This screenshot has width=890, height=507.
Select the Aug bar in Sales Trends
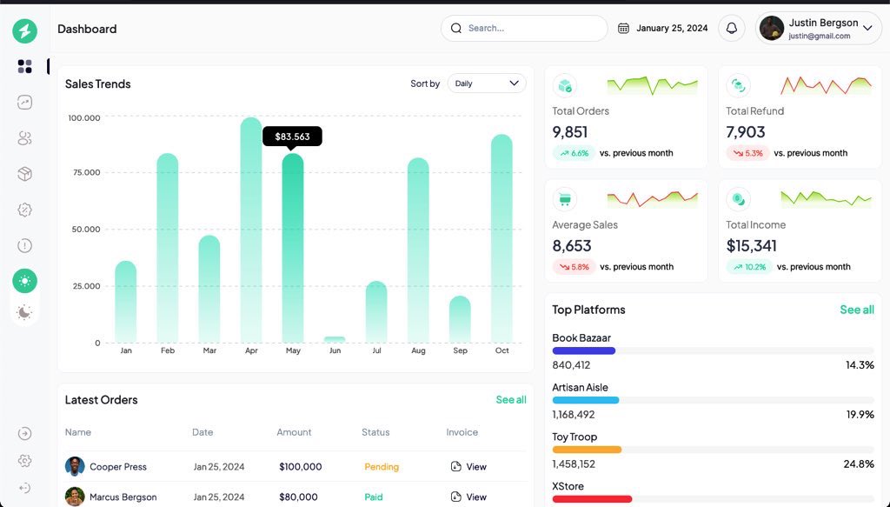(418, 250)
